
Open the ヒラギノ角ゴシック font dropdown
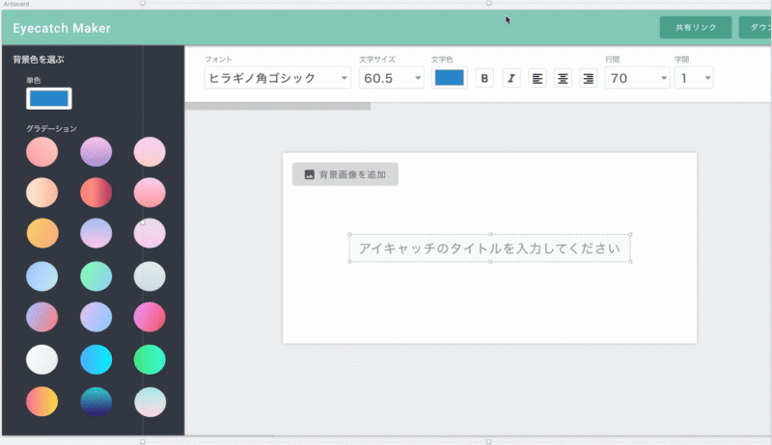coord(278,78)
